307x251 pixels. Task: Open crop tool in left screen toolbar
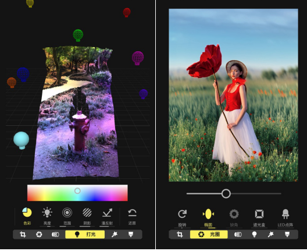pos(23,234)
